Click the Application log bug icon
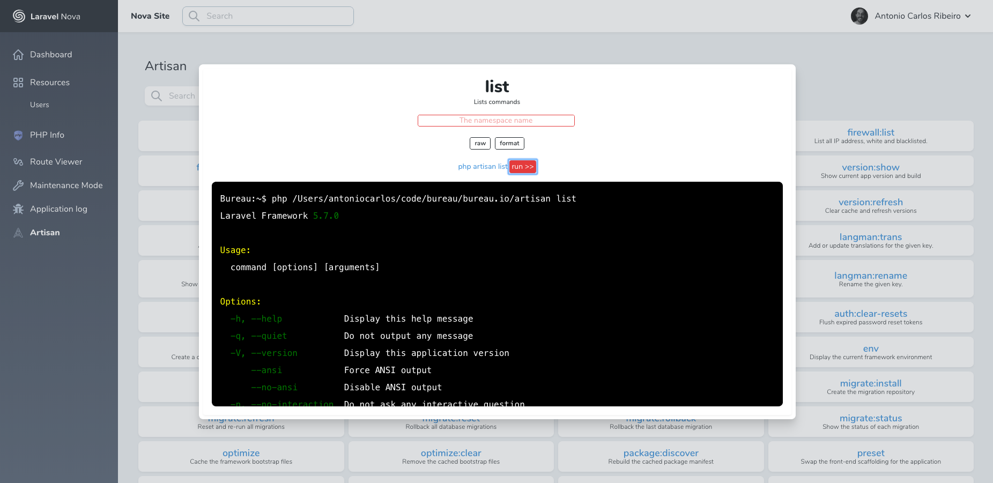The image size is (993, 483). 18,209
